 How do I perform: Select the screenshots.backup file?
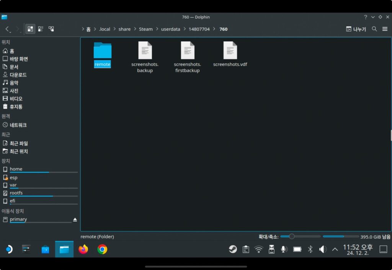coord(145,57)
